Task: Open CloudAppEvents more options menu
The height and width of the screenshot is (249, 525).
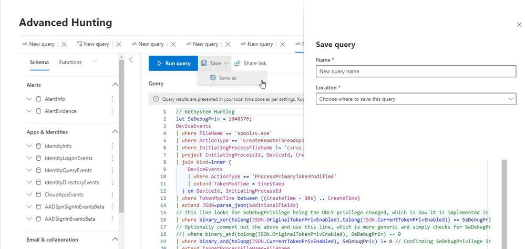Action: coord(112,194)
